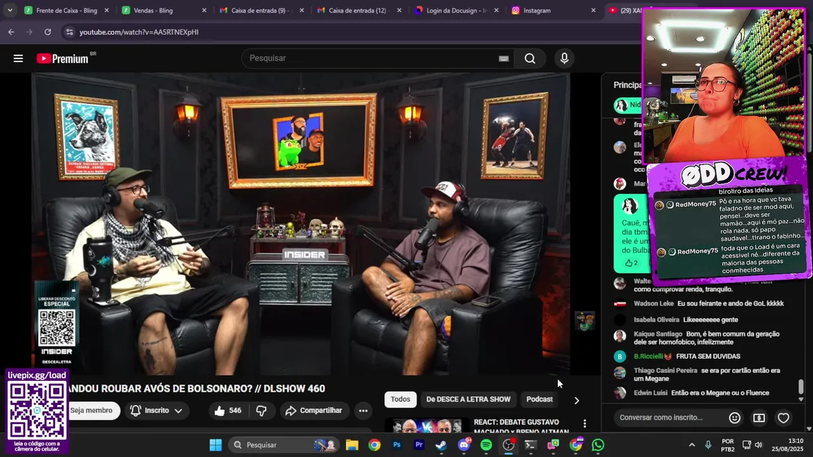Open the Super Chat purchase icon
Screen dimensions: 813x457
point(759,418)
